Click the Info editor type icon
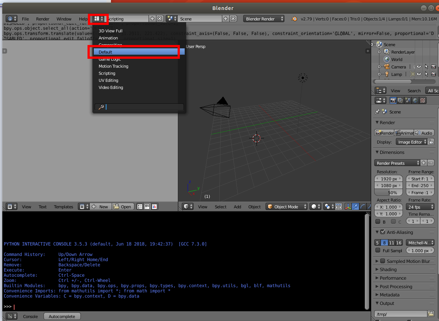439x321 pixels. tap(12, 19)
